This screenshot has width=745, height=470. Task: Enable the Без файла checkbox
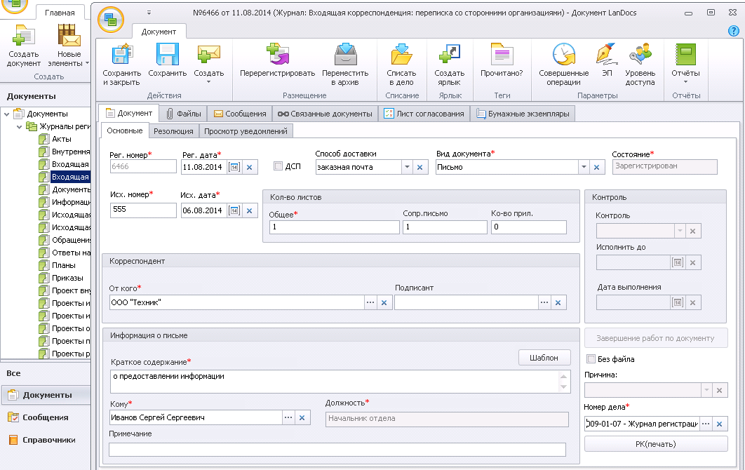click(591, 359)
